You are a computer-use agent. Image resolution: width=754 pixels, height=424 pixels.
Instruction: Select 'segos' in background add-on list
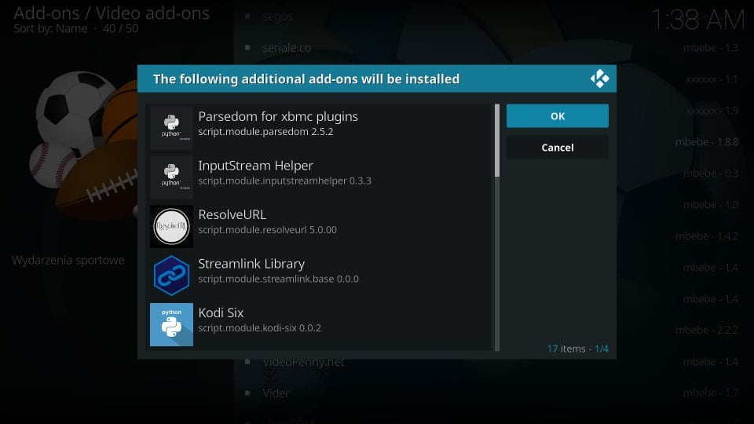tap(277, 16)
